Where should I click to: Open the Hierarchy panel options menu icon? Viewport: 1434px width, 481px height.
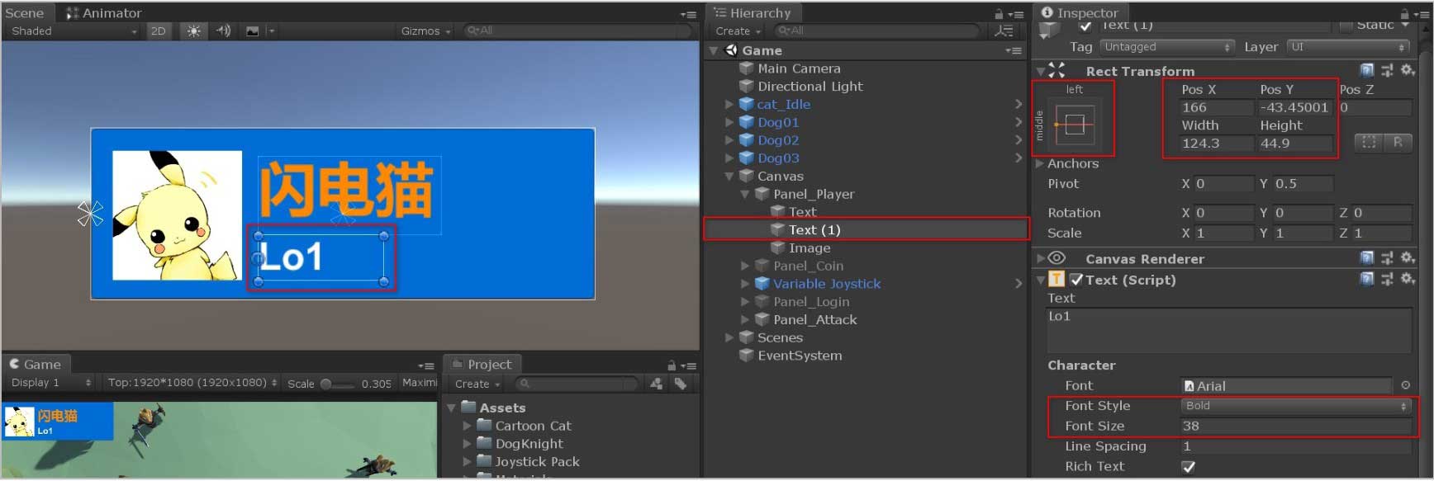[x=1018, y=14]
